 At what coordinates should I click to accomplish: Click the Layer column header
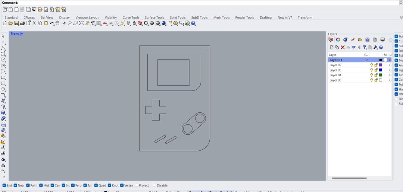(x=345, y=55)
